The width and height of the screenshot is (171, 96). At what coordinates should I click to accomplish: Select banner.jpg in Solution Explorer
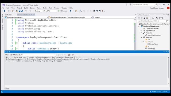click(x=151, y=49)
